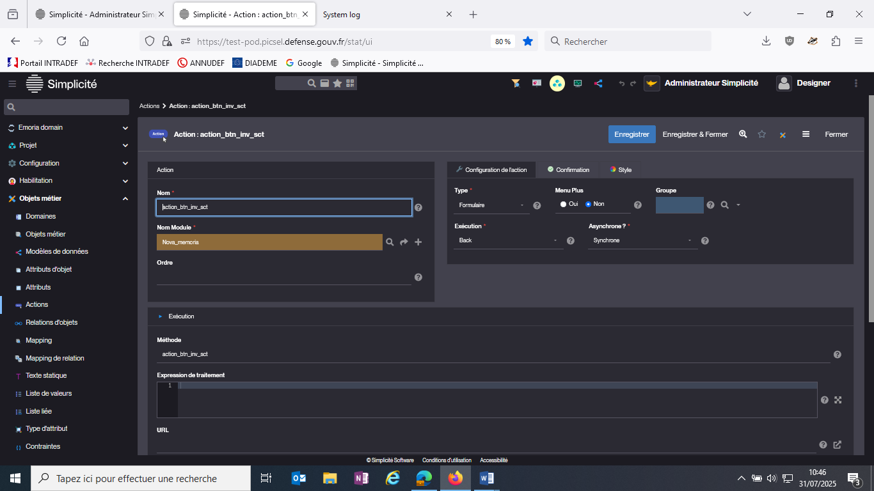Click the Fermer button

tap(836, 134)
